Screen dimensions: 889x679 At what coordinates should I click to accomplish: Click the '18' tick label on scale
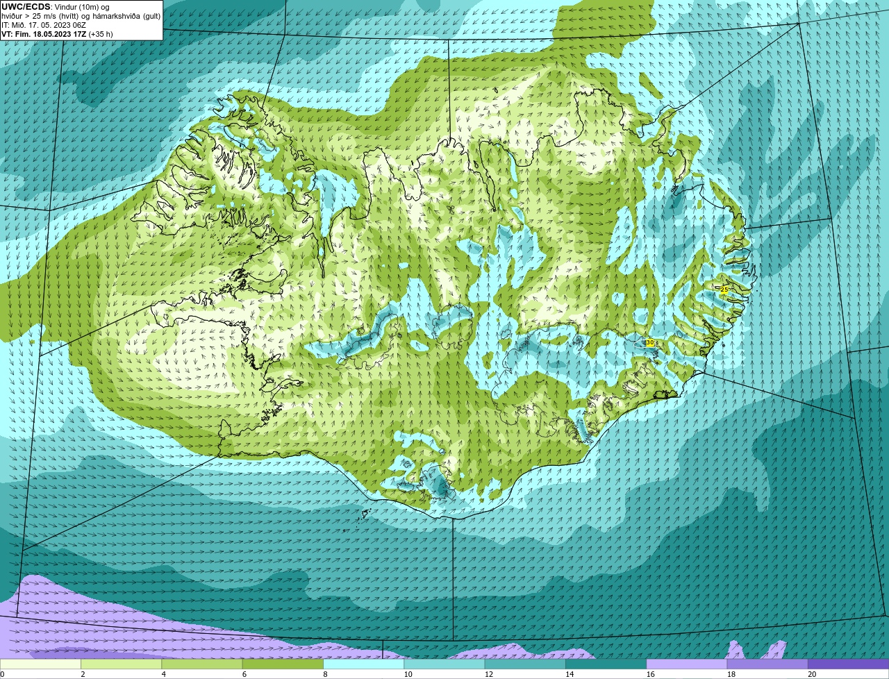point(730,674)
